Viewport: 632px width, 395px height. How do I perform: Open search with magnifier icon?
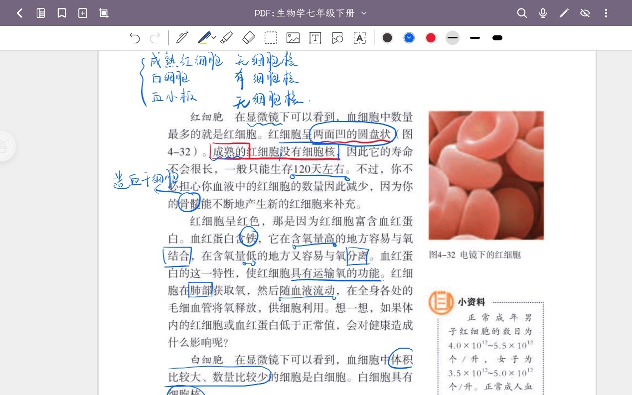pyautogui.click(x=522, y=13)
